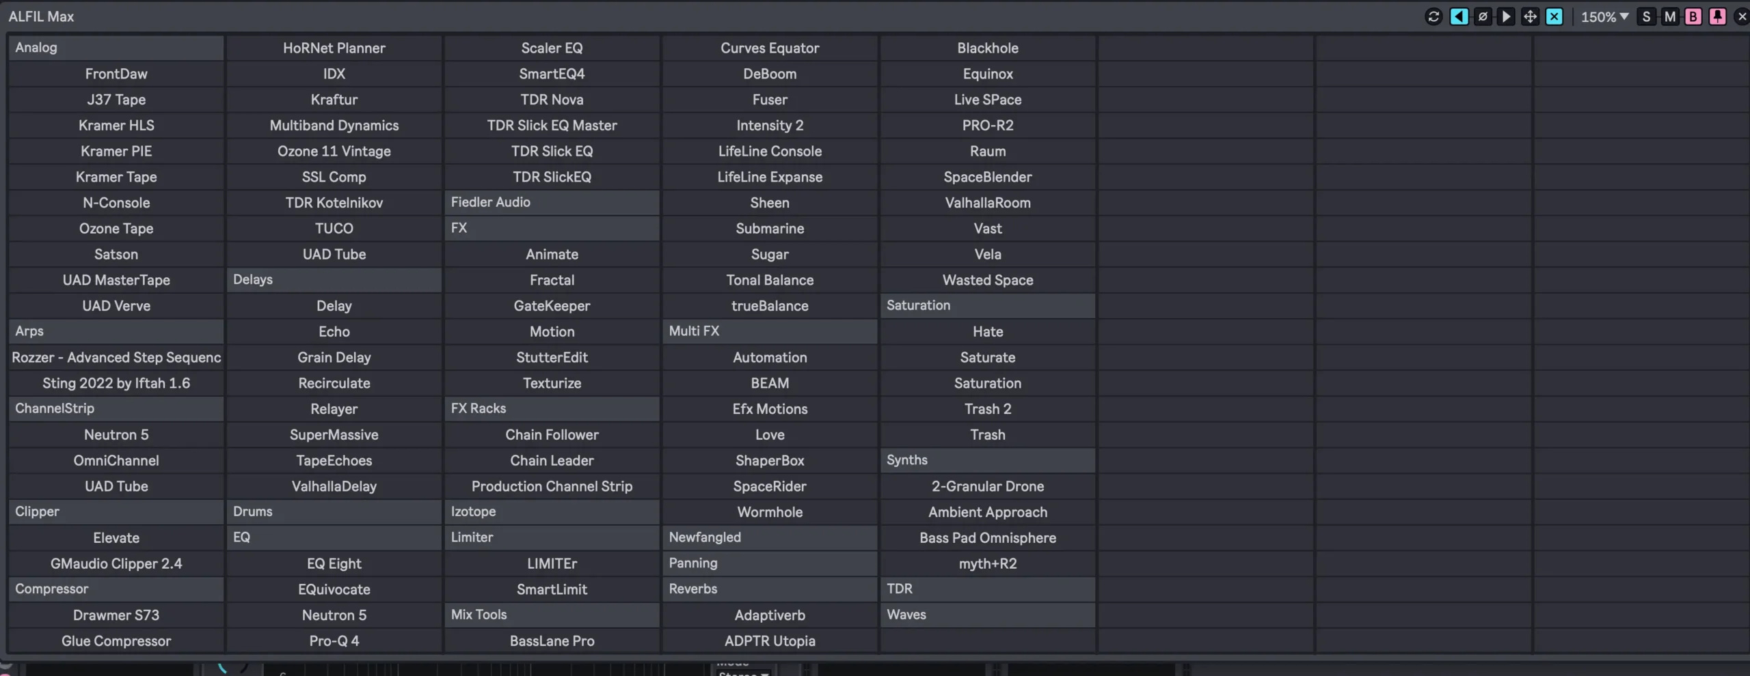The height and width of the screenshot is (676, 1750).
Task: Click the Glue Compressor list item
Action: click(x=116, y=640)
